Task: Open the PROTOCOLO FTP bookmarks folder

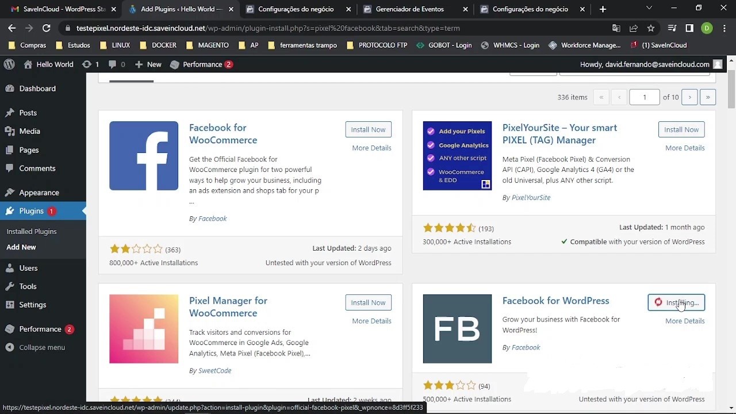Action: coord(377,45)
